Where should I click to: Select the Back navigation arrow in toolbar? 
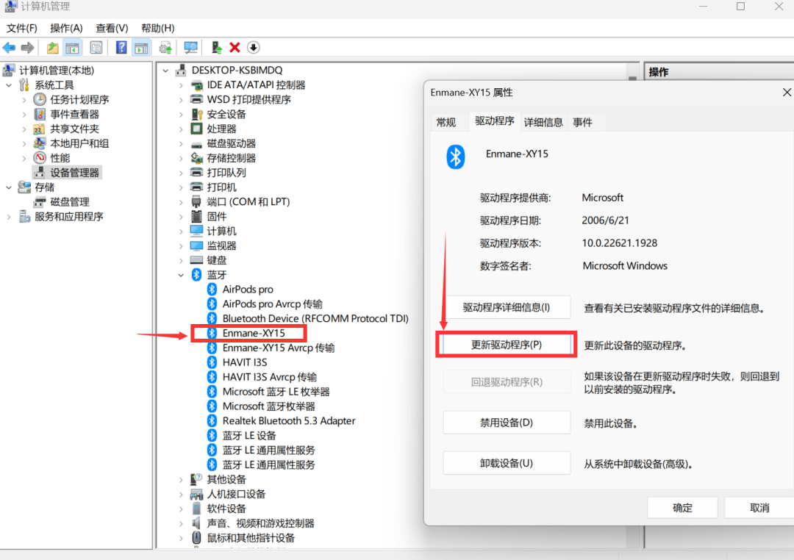(9, 47)
